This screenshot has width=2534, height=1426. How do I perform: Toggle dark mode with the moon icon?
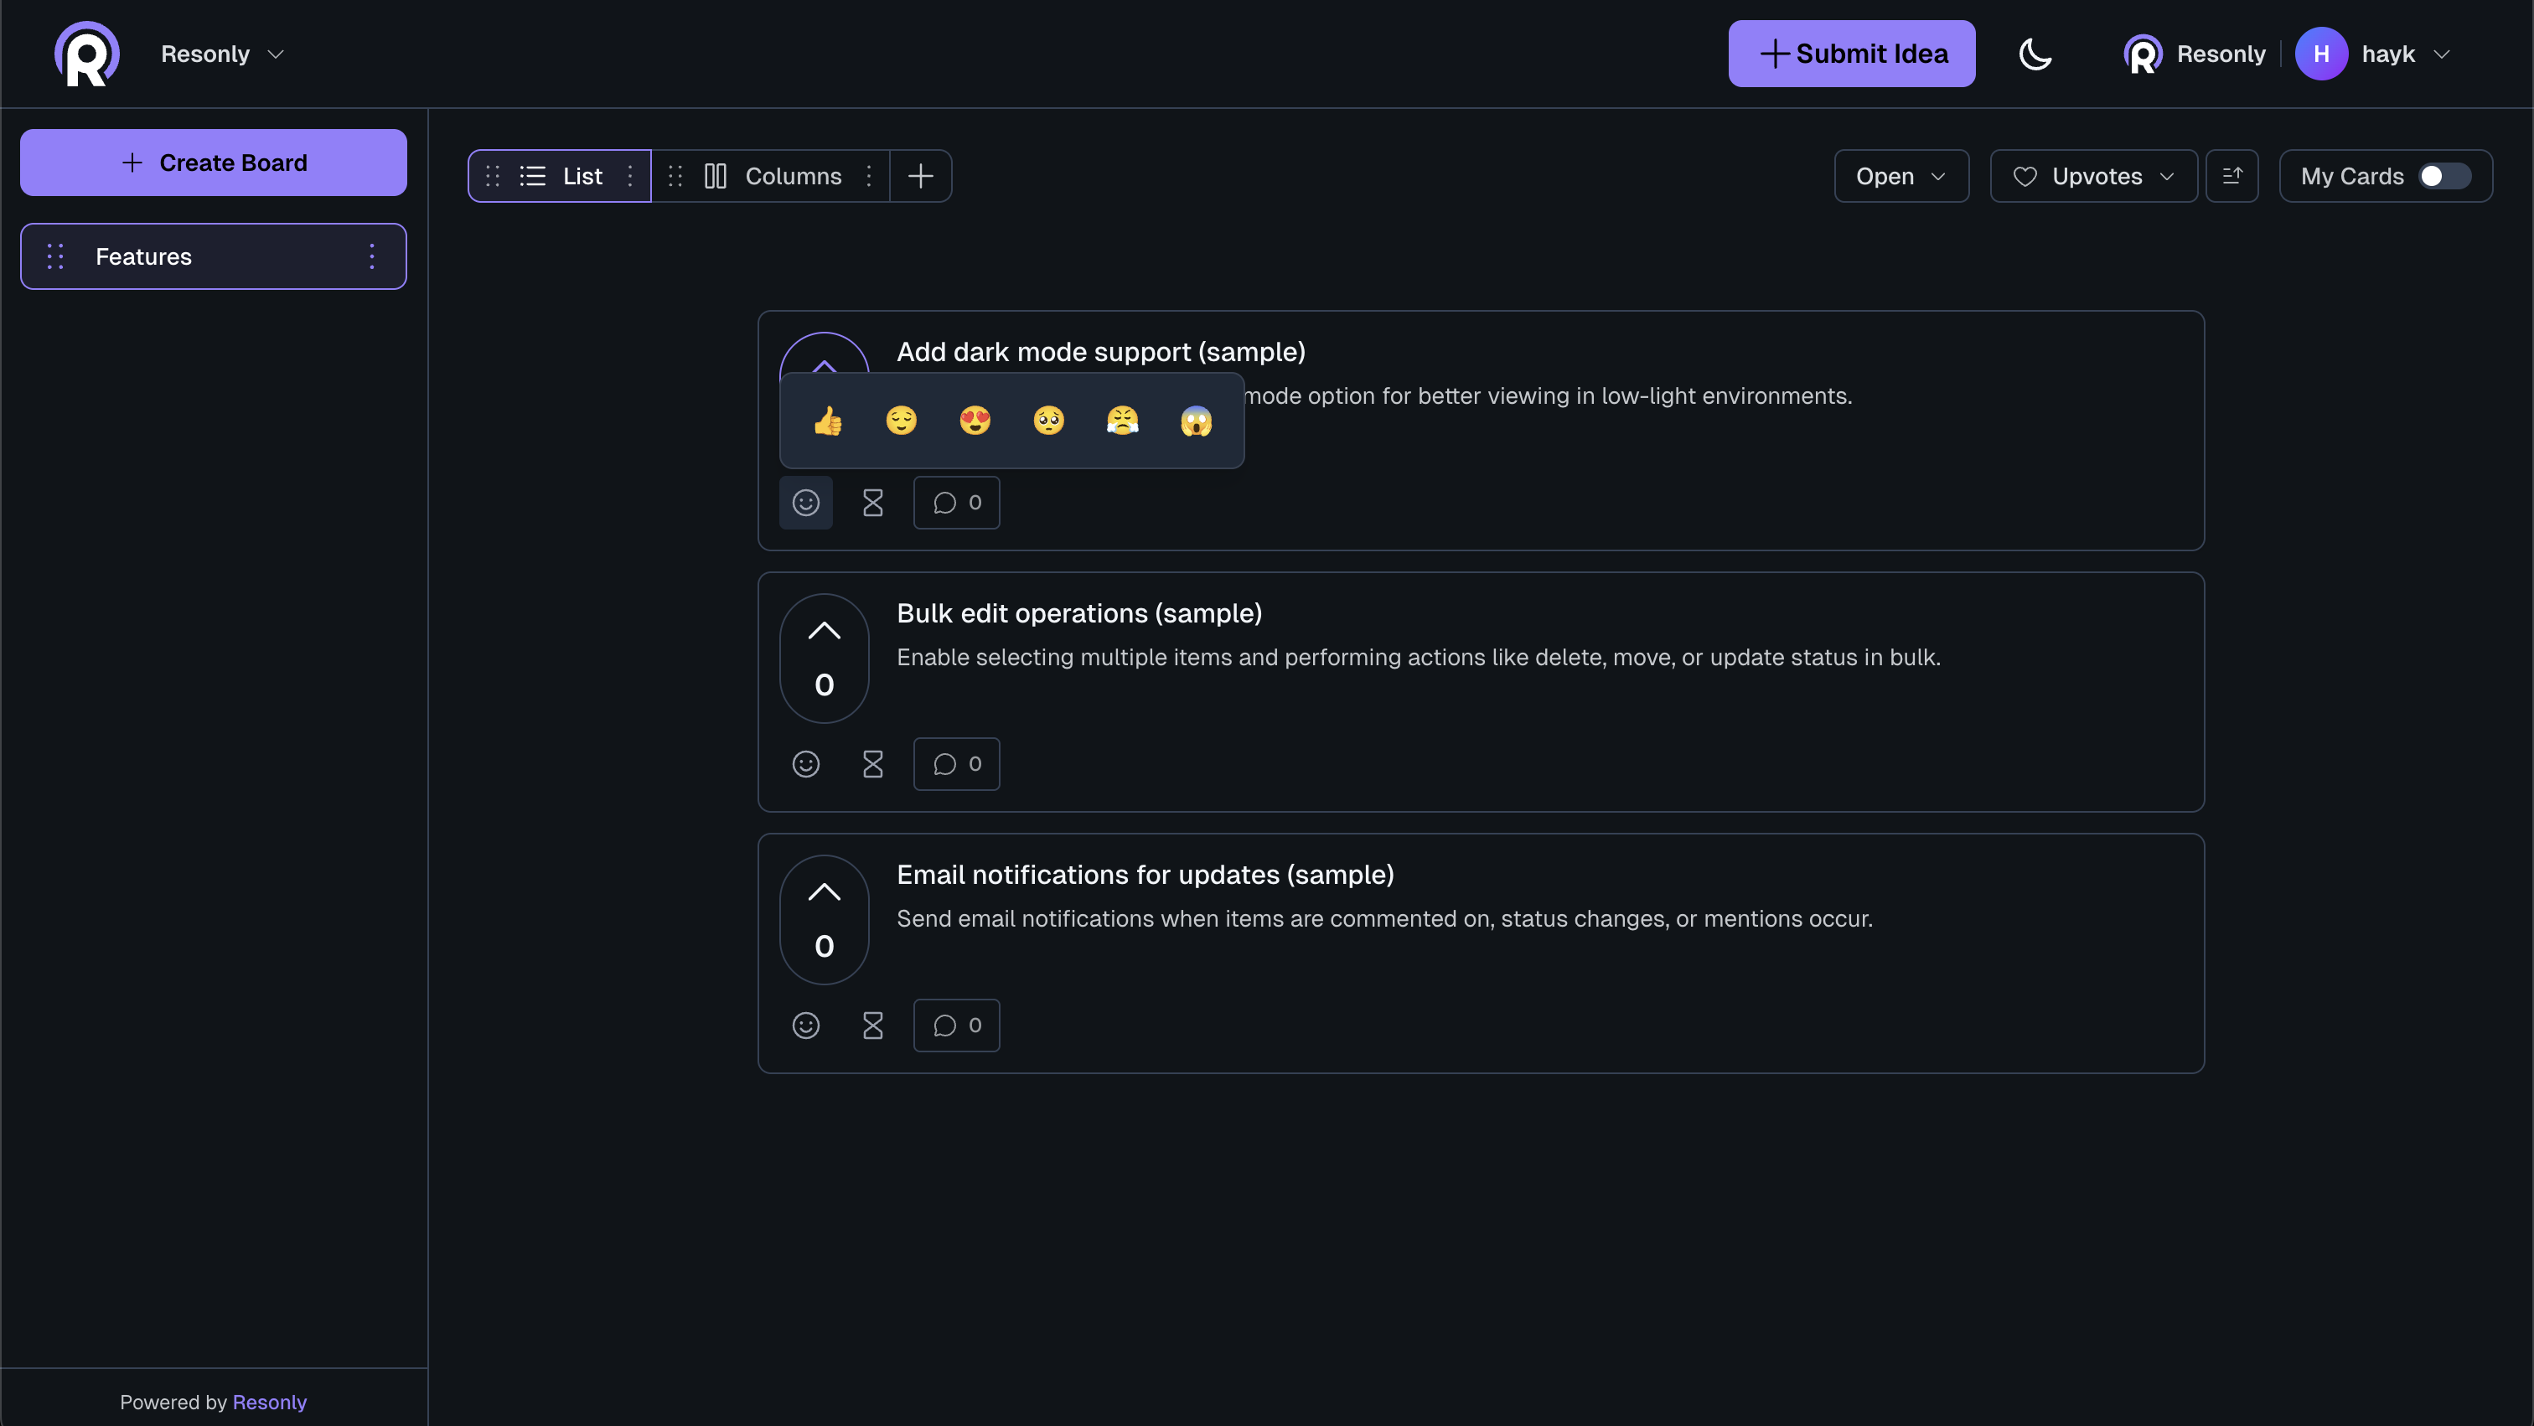(x=2035, y=53)
